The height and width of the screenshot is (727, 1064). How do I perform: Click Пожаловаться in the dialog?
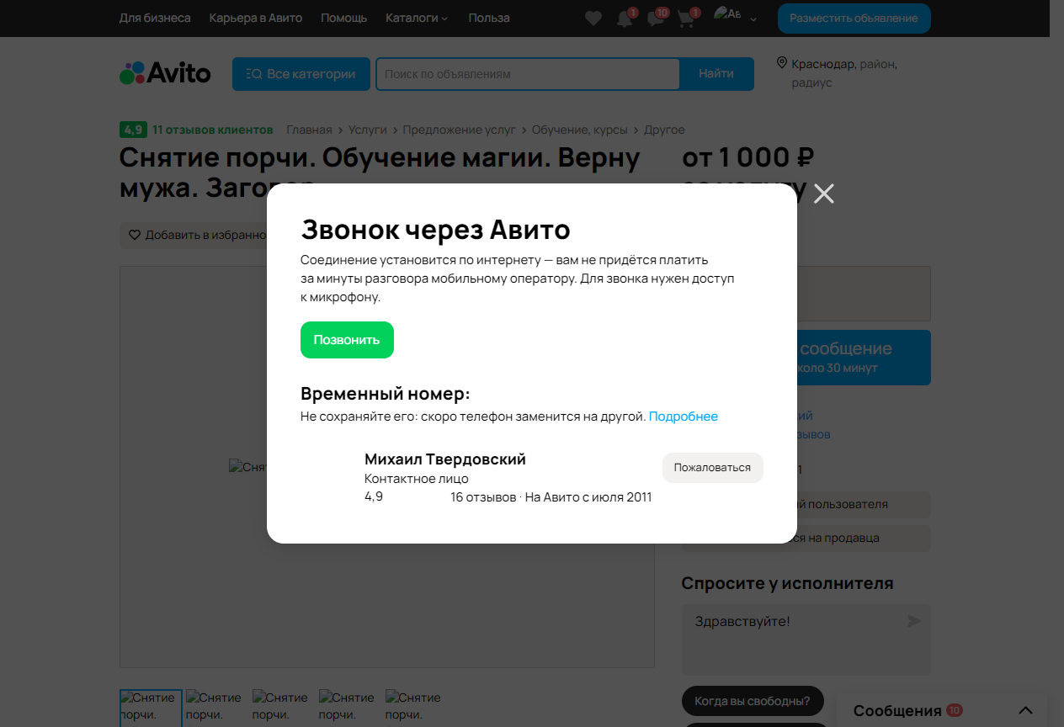pyautogui.click(x=712, y=468)
